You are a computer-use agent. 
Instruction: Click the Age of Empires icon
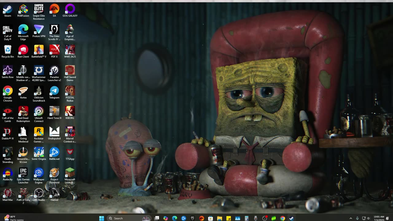[x=70, y=33]
